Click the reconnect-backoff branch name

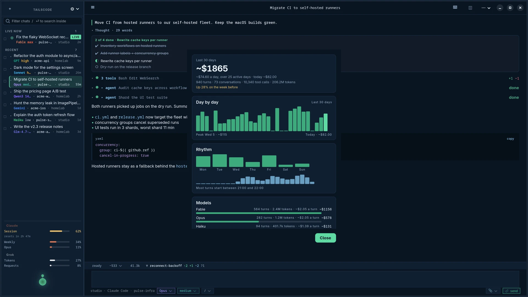[x=166, y=266]
